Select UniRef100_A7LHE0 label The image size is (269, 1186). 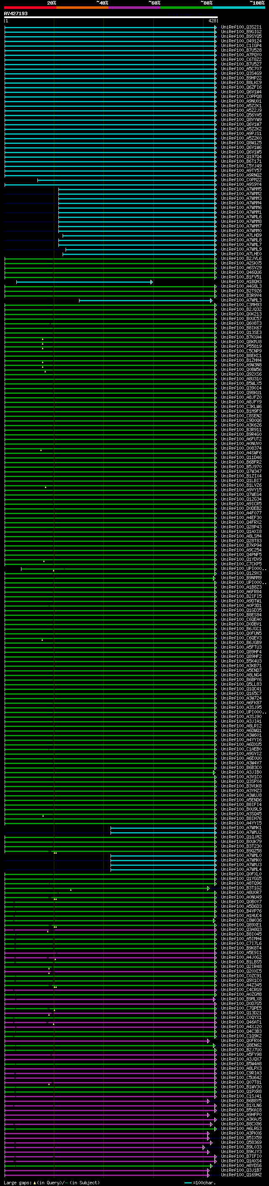(241, 254)
